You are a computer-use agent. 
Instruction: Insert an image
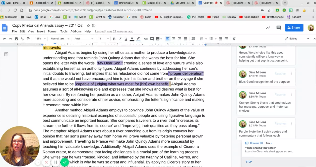pos(158,39)
